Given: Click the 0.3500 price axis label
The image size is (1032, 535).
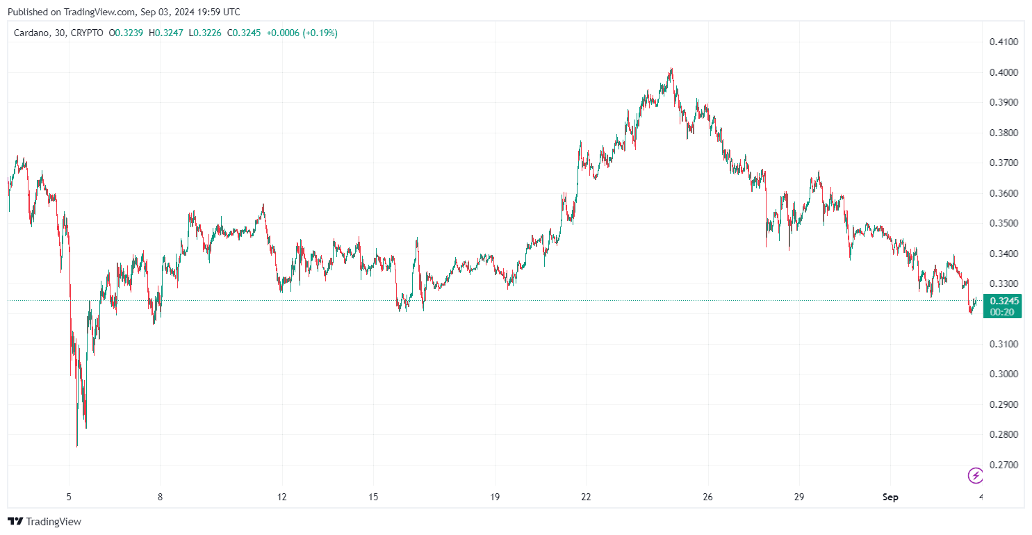Looking at the screenshot, I should (x=1004, y=223).
